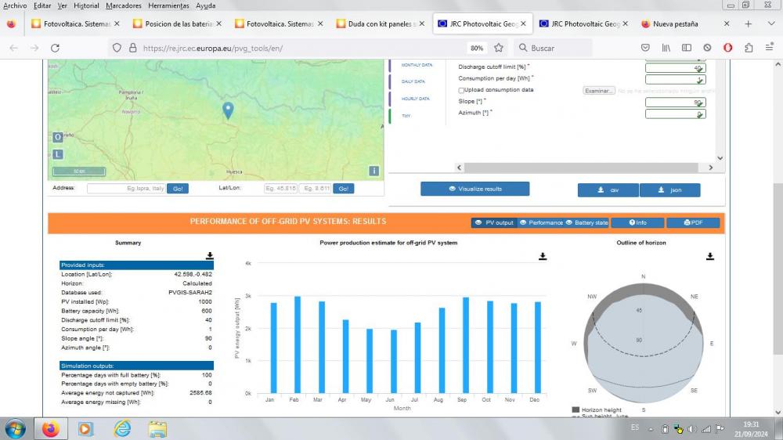Select the MONTHLY DATA side tab
The width and height of the screenshot is (783, 440).
417,65
